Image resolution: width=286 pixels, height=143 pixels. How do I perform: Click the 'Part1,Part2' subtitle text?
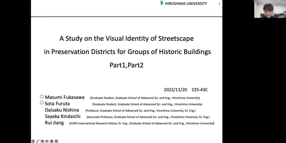(x=126, y=65)
